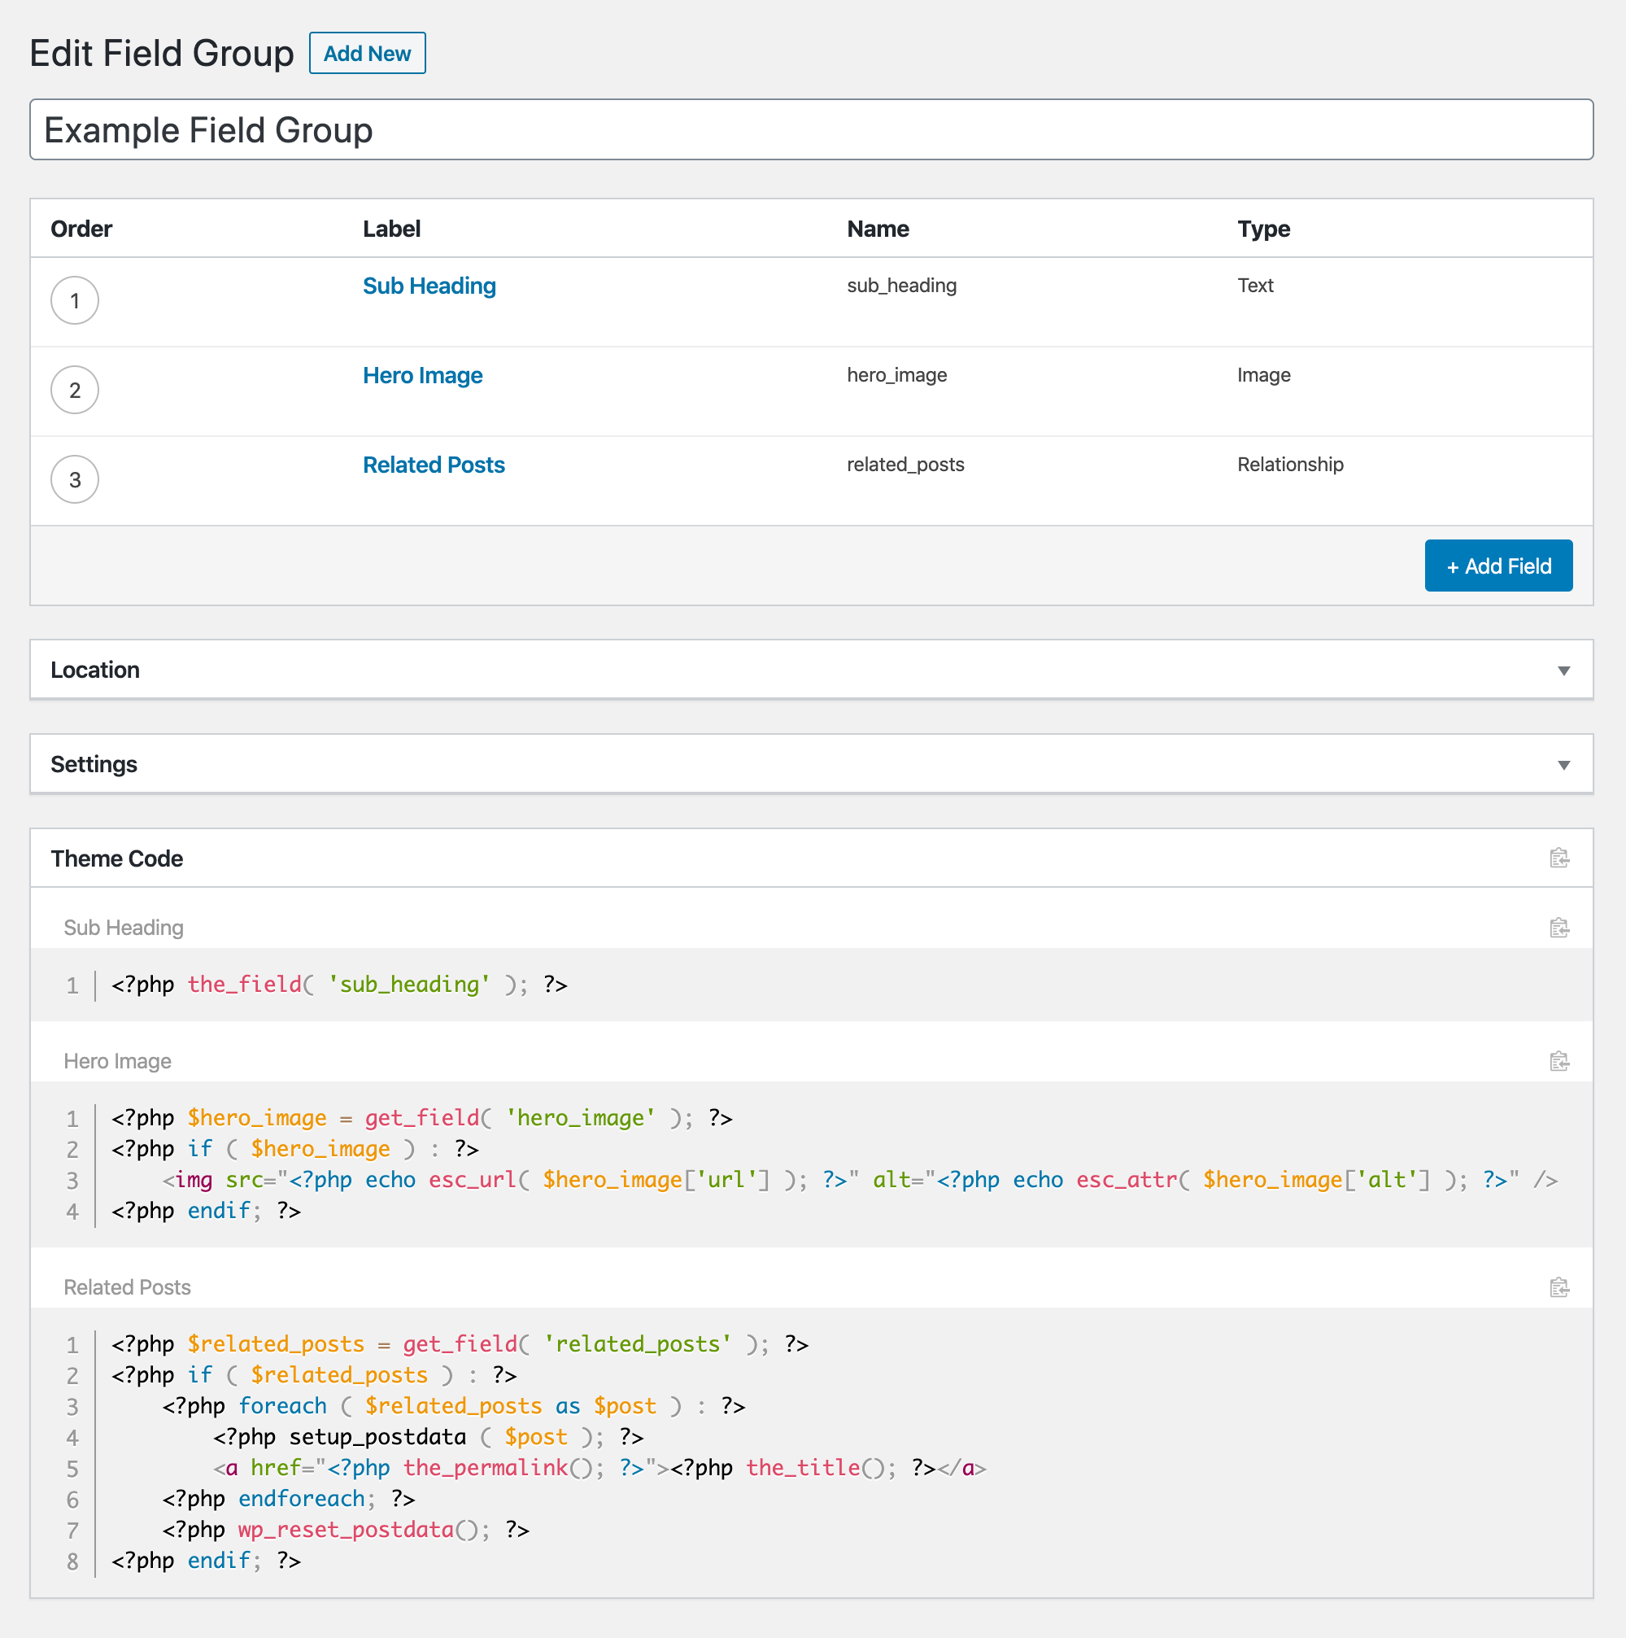Click the Add New button

point(367,53)
